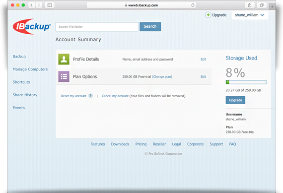
Task: Go back with Safari back arrow
Action: point(32,5)
